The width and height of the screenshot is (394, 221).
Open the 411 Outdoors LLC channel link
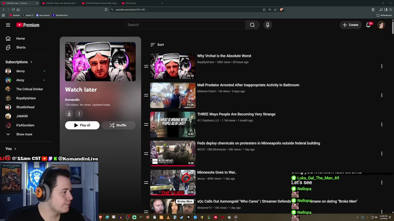coord(208,120)
